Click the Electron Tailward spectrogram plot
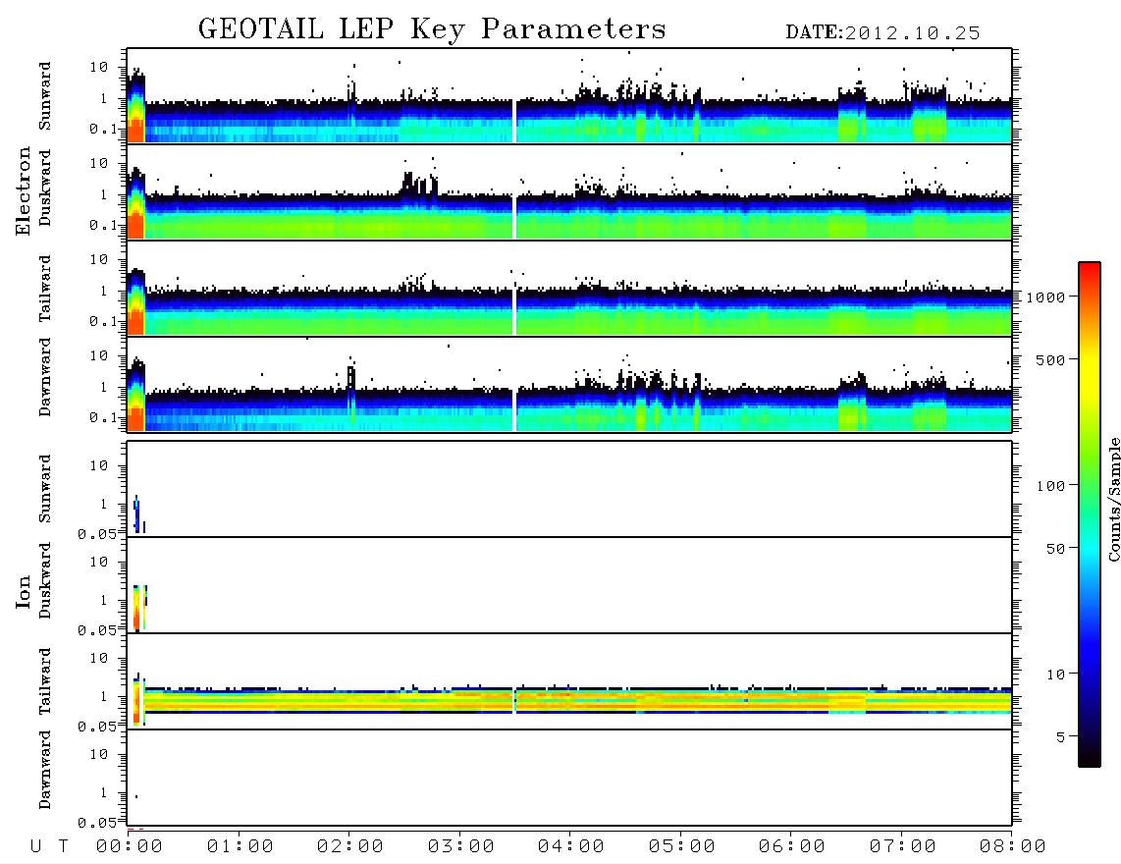 coord(569,289)
